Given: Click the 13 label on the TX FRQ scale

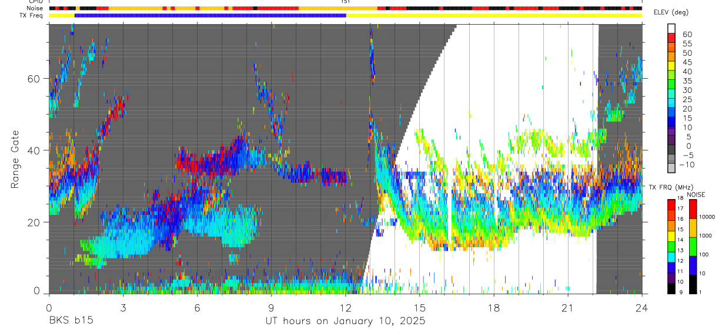Looking at the screenshot, I should tap(681, 251).
